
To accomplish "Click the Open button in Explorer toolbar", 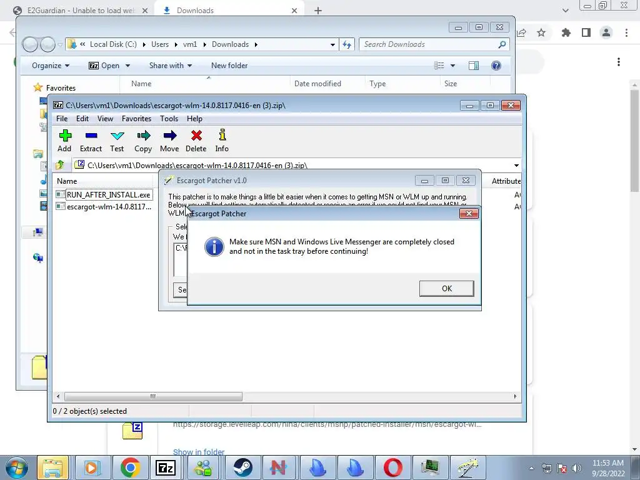I will (104, 66).
